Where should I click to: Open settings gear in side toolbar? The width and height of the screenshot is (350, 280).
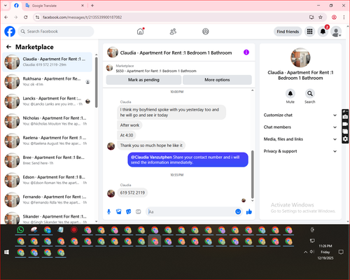pyautogui.click(x=345, y=139)
